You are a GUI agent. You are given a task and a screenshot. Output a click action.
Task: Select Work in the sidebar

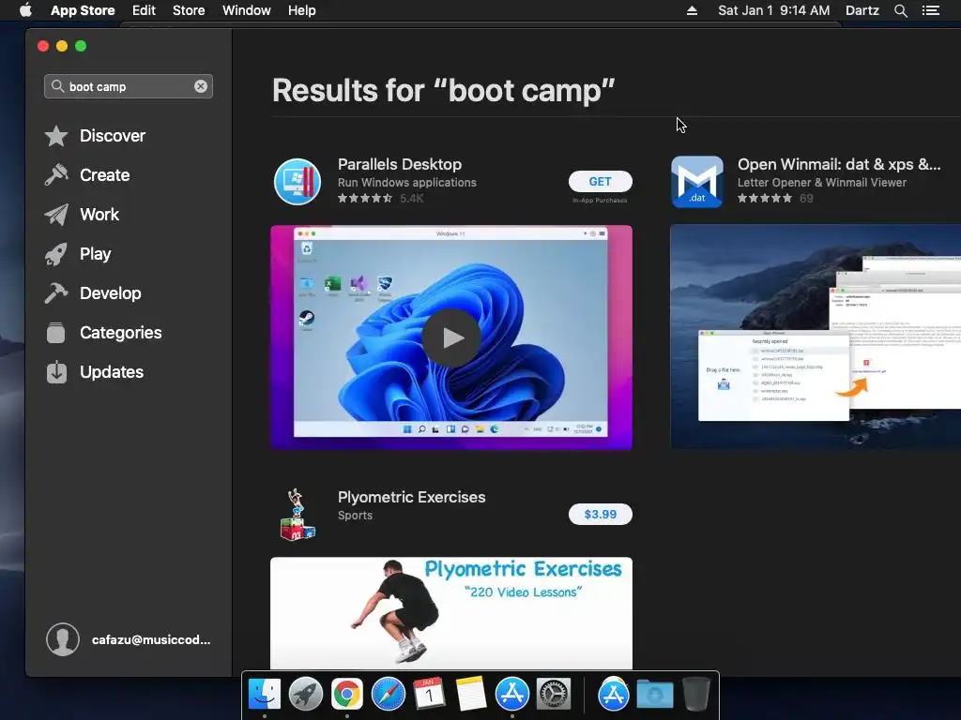tap(99, 215)
